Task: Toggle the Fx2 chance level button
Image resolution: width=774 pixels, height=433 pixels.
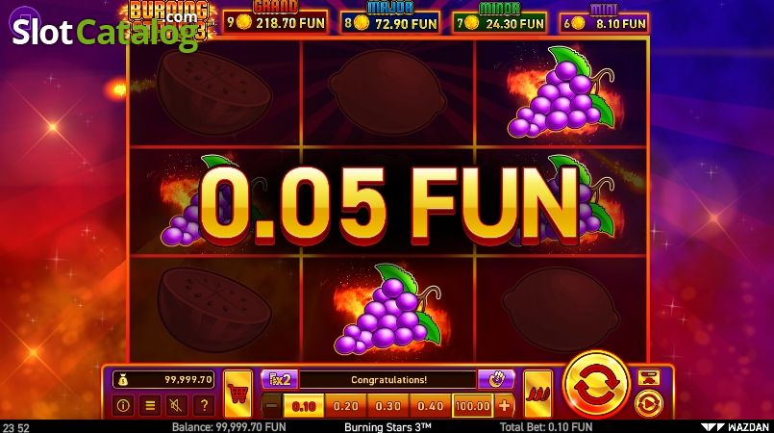Action: click(x=280, y=380)
